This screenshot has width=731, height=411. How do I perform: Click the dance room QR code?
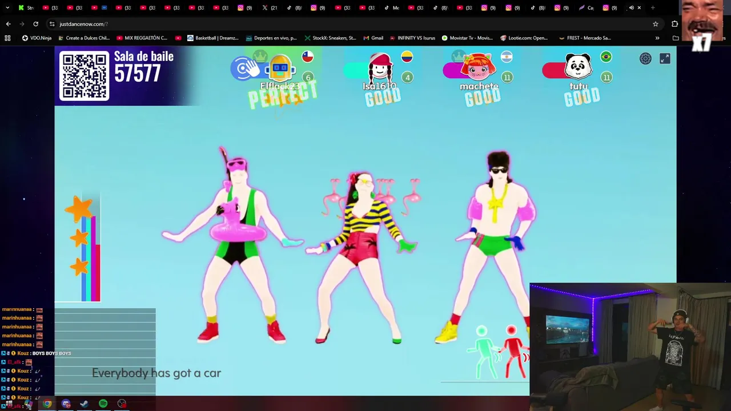coord(84,76)
